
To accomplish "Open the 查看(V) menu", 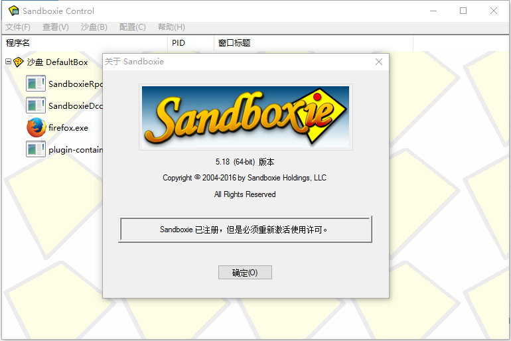I will (56, 27).
